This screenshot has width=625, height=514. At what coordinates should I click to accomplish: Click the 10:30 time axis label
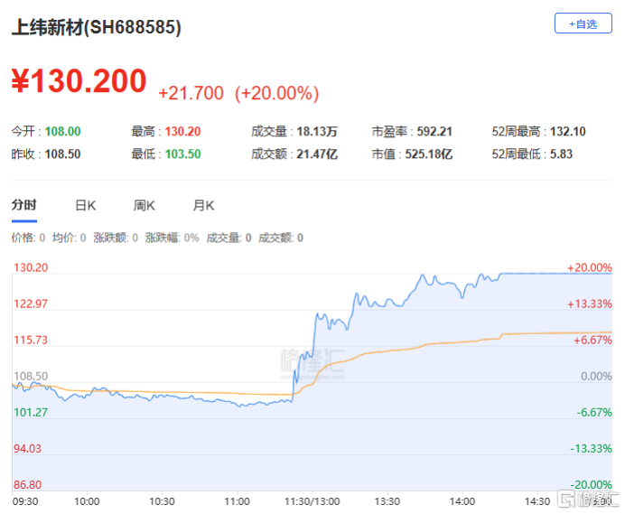coord(162,500)
